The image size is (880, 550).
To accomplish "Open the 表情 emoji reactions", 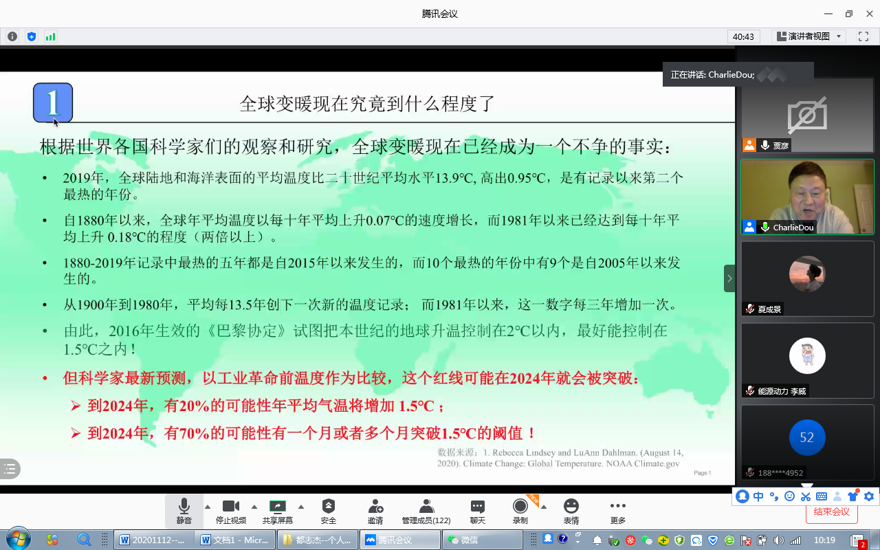I will [571, 511].
